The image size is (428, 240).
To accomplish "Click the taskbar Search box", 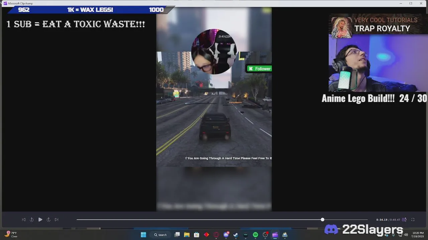I will click(160, 235).
